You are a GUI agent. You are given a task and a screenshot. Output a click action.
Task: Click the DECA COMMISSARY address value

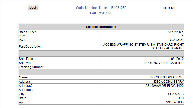coord(169,82)
